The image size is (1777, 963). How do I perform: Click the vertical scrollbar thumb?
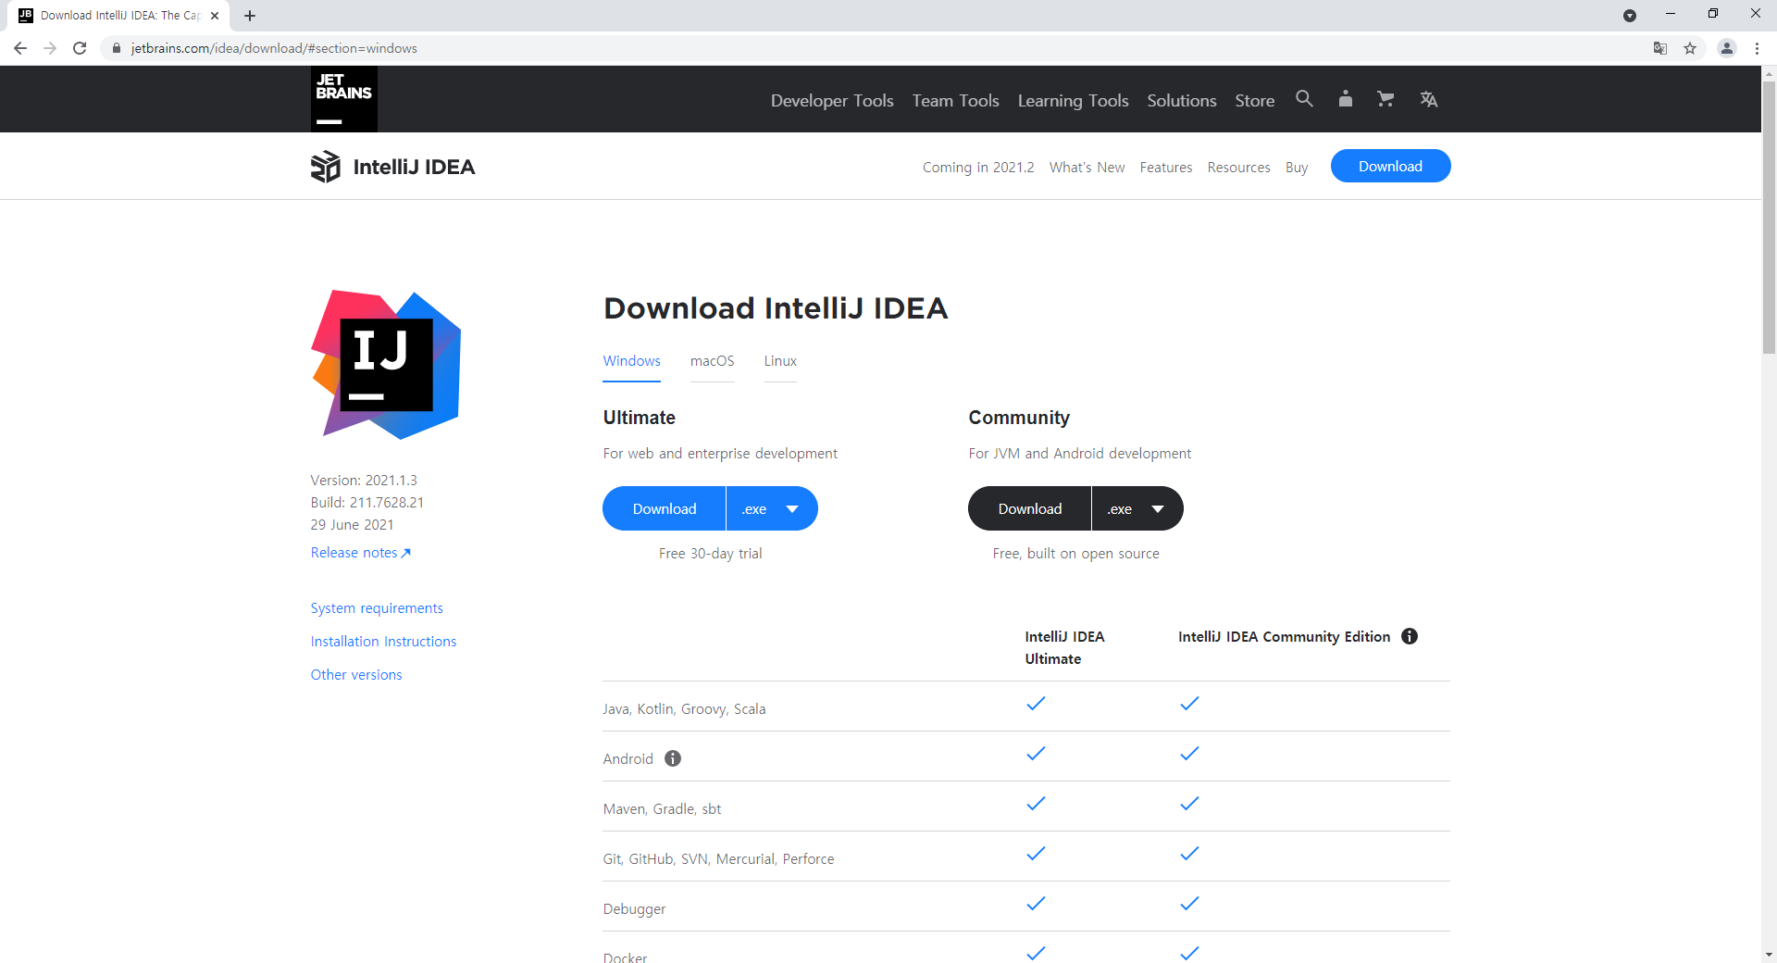(1769, 218)
